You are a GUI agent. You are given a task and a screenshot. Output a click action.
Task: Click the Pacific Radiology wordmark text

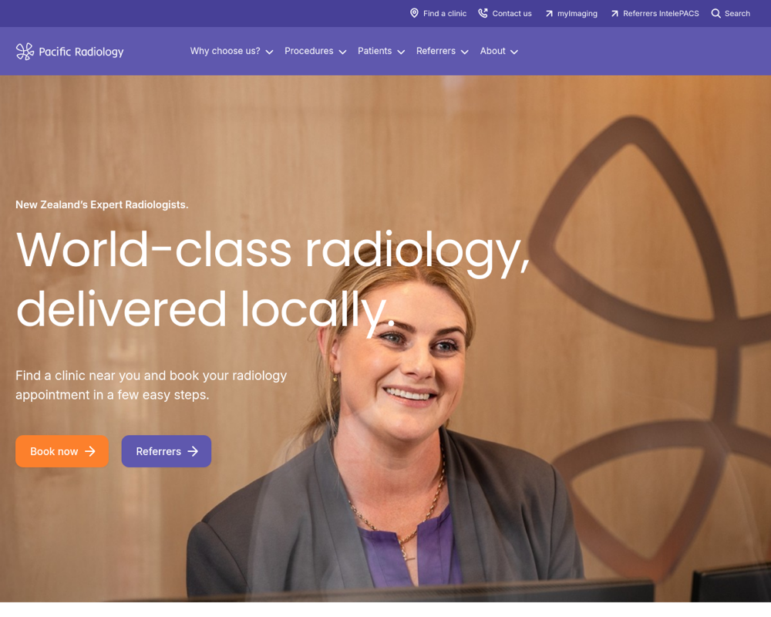tap(81, 52)
